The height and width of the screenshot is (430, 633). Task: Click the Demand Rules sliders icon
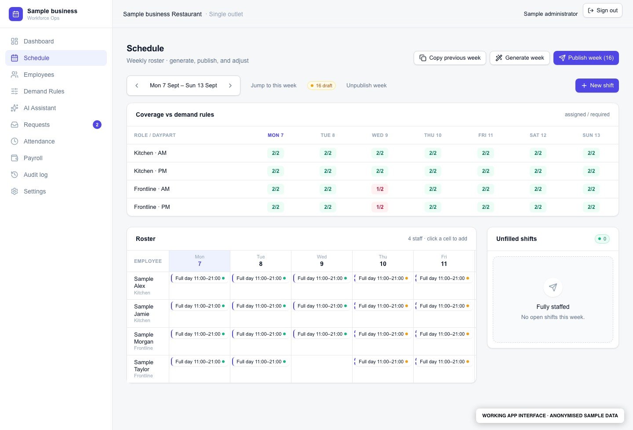coord(15,91)
